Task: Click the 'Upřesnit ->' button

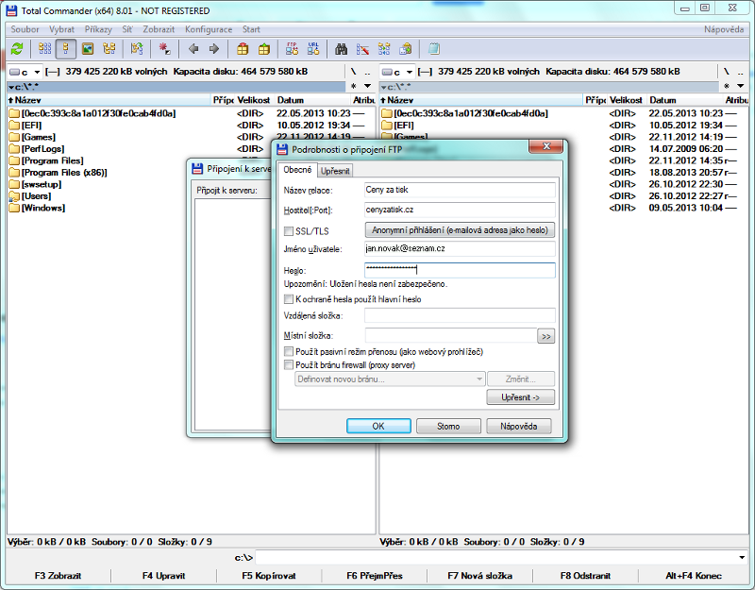Action: (x=521, y=397)
